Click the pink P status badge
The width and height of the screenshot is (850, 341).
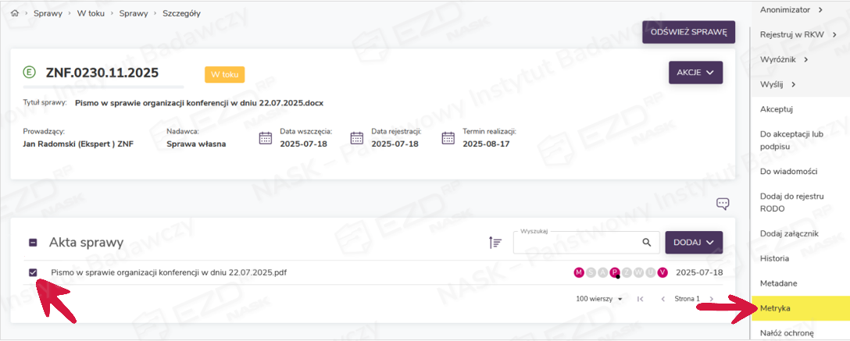click(615, 272)
